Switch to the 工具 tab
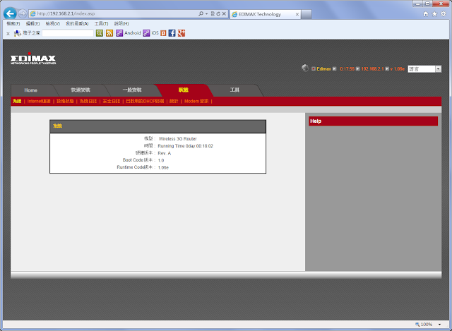The width and height of the screenshot is (452, 331). pyautogui.click(x=234, y=90)
